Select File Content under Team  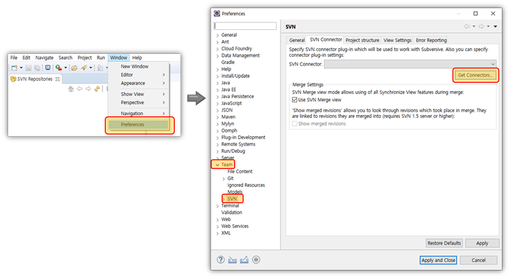240,172
